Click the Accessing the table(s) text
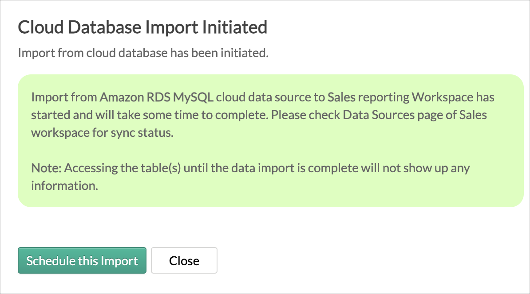The width and height of the screenshot is (530, 294). click(120, 168)
